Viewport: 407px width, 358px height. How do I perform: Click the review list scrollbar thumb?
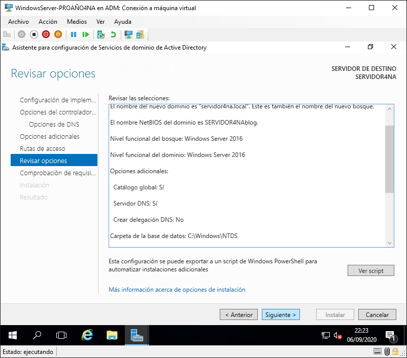(x=389, y=159)
